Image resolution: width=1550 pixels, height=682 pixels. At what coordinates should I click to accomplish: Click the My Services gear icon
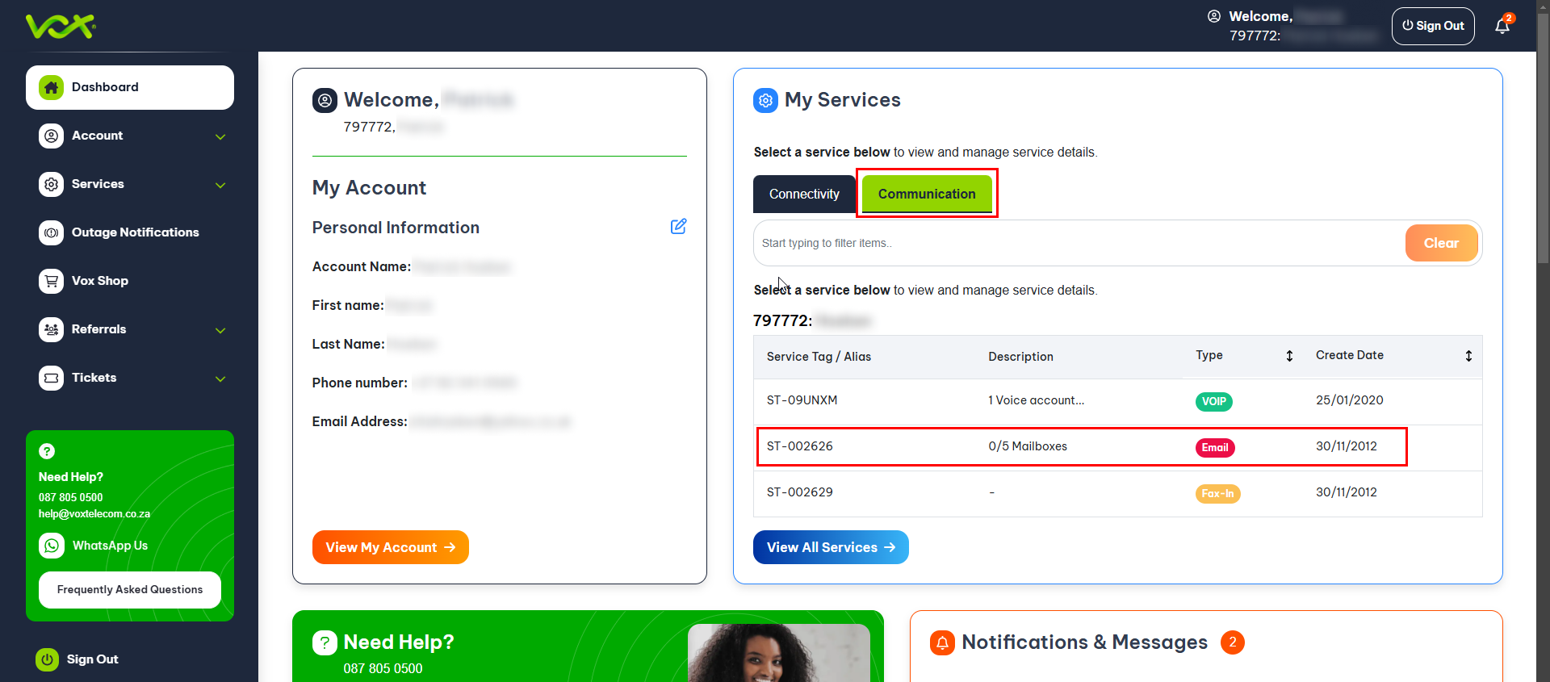(x=765, y=100)
